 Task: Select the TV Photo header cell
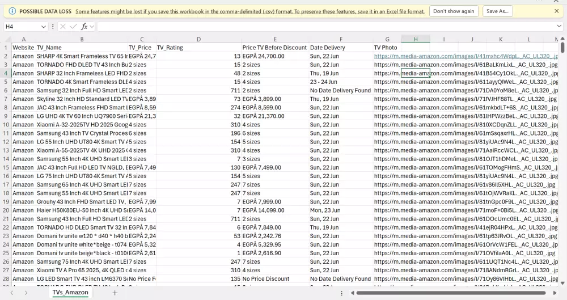387,48
